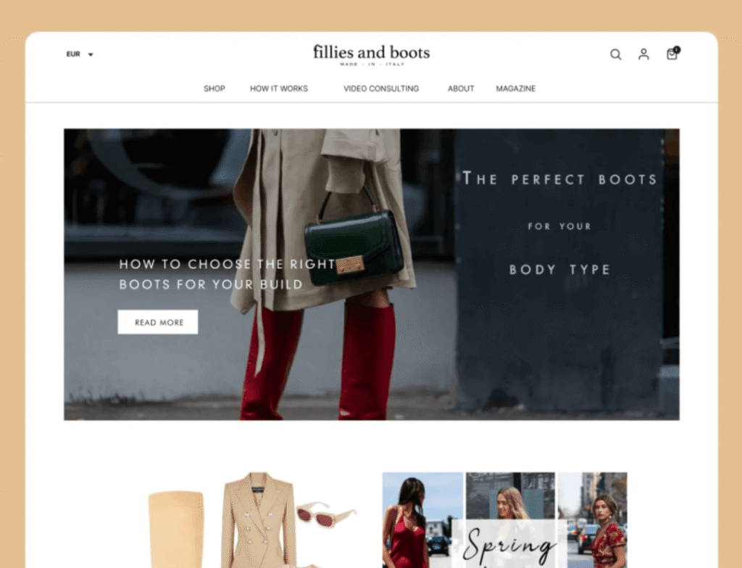Click the cart item count badge
742x568 pixels.
pos(677,49)
